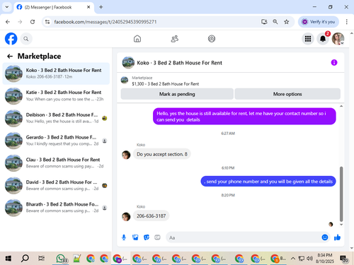Click Mark as pending button

pos(177,94)
